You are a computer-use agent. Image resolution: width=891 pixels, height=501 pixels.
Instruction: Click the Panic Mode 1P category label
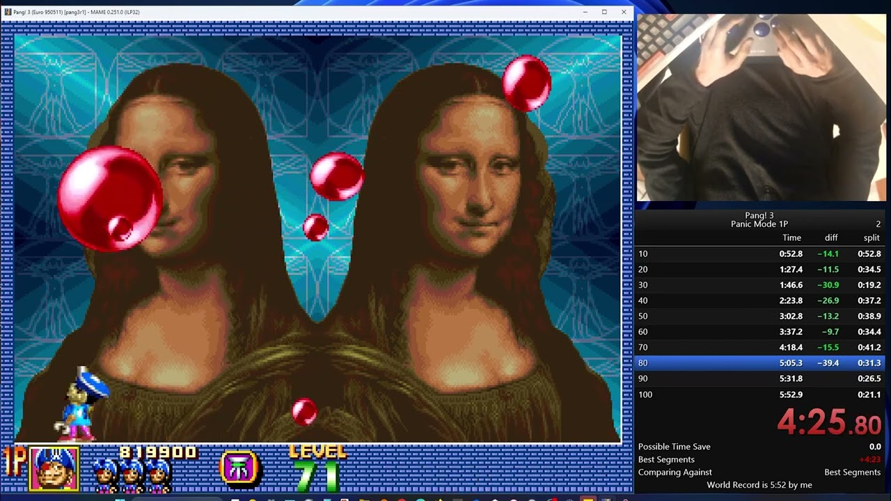pos(759,224)
